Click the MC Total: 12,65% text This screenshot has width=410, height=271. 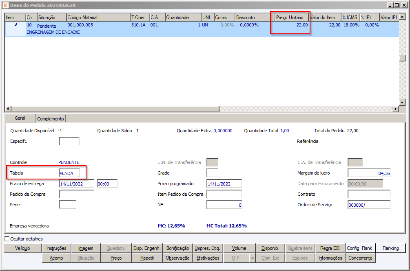(x=226, y=226)
